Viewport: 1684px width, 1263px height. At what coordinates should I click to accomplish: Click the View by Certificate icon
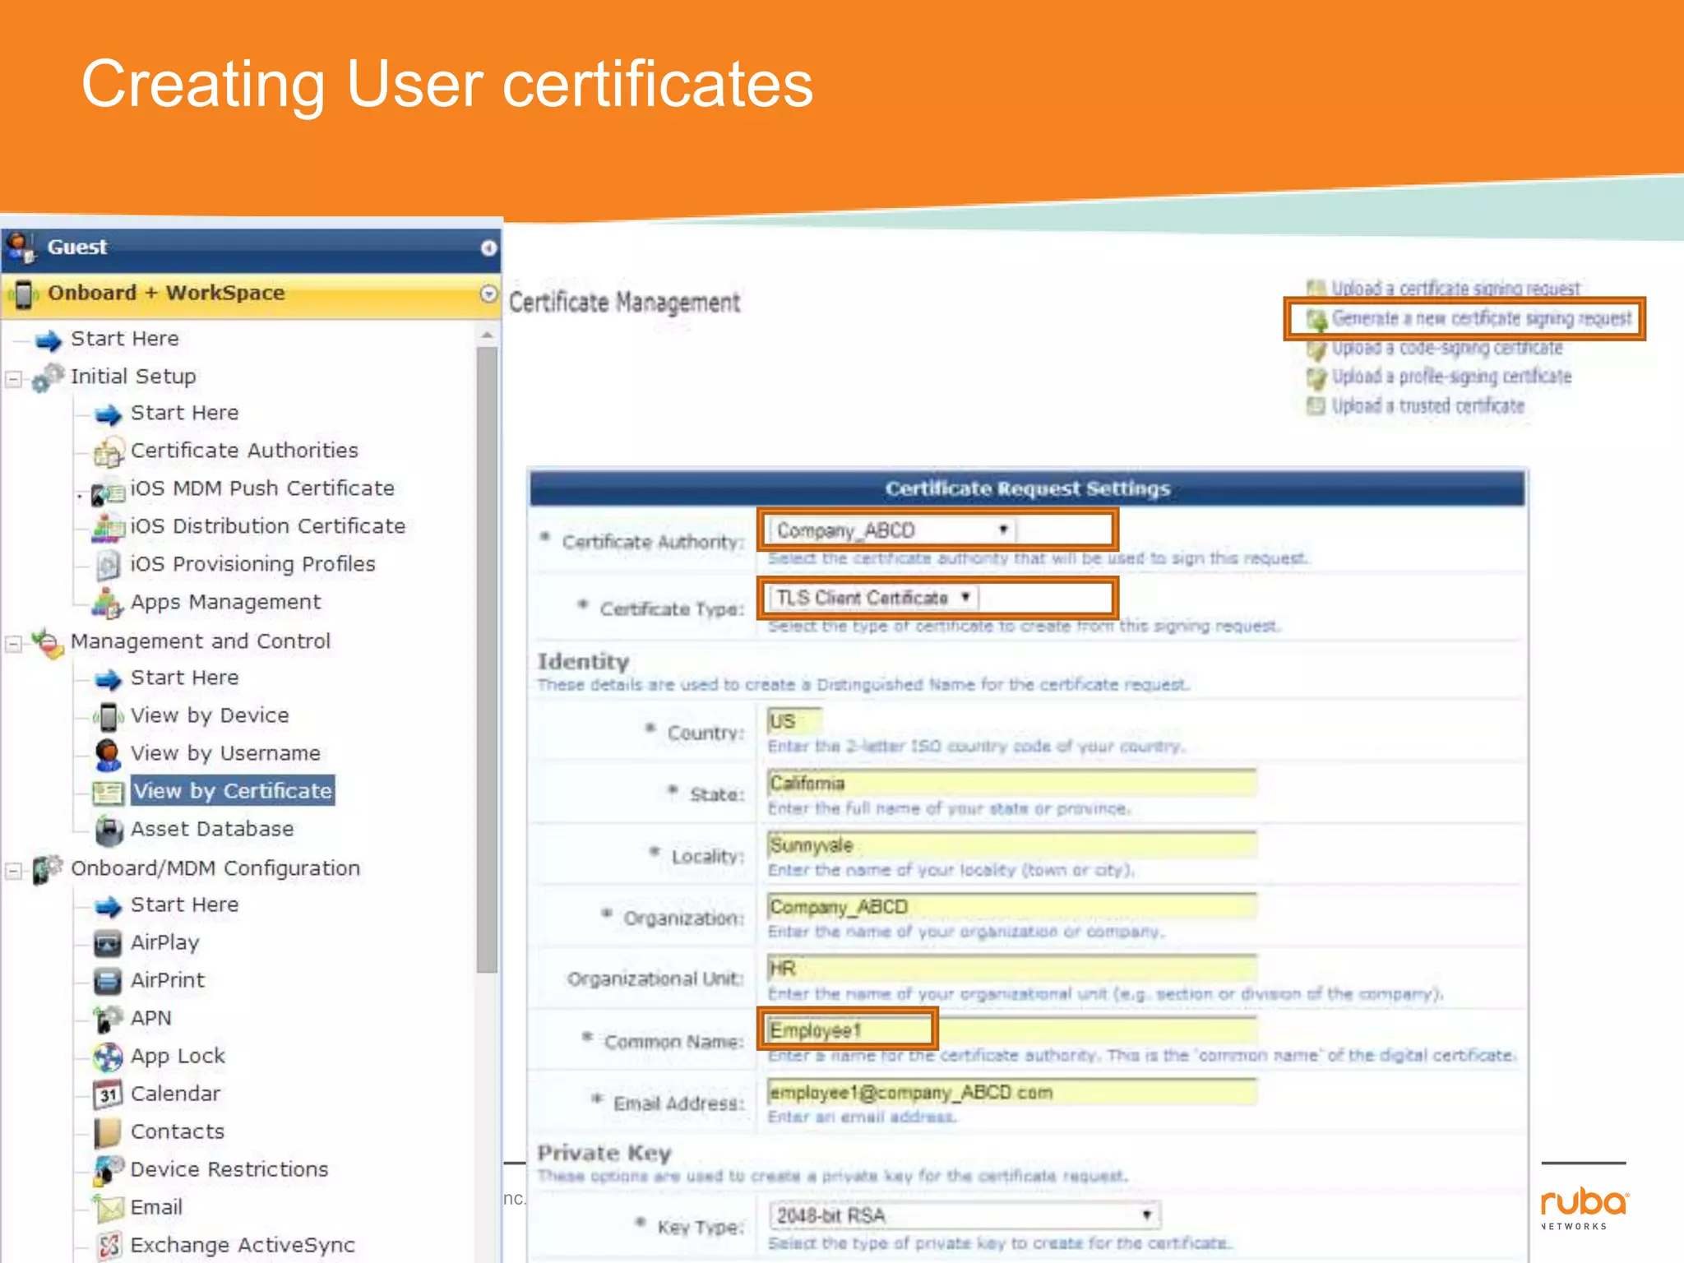(108, 793)
